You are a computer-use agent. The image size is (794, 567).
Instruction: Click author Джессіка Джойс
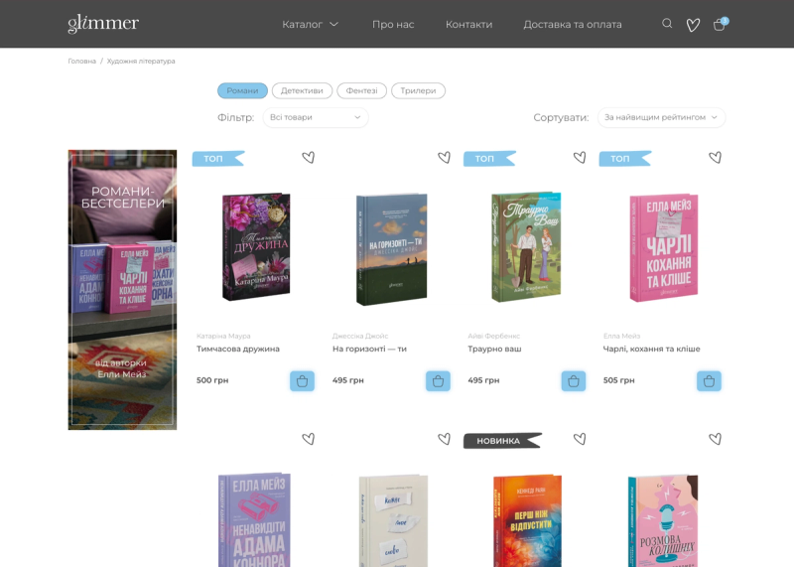pyautogui.click(x=360, y=336)
